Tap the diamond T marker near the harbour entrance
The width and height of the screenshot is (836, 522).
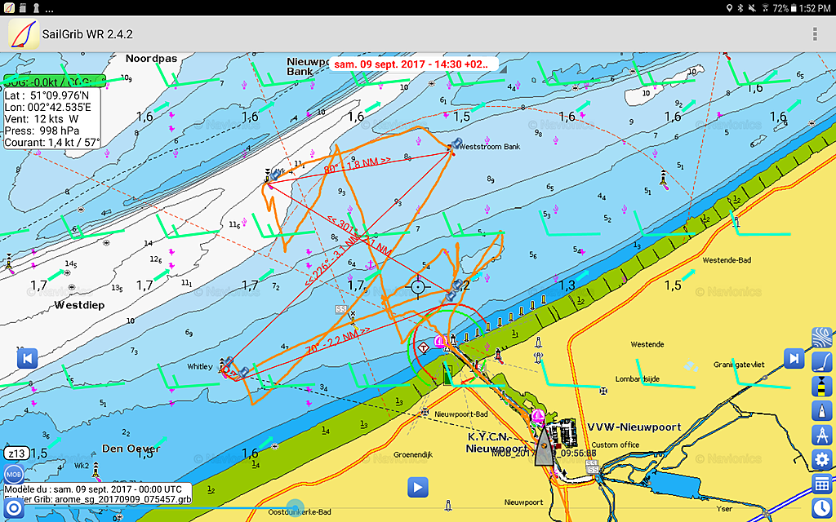point(424,347)
